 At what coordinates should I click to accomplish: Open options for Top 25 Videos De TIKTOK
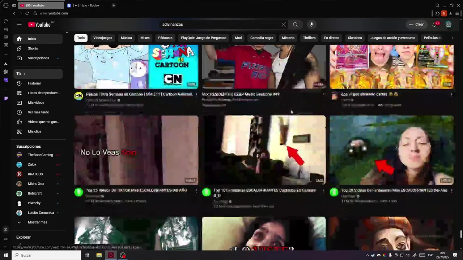(196, 191)
